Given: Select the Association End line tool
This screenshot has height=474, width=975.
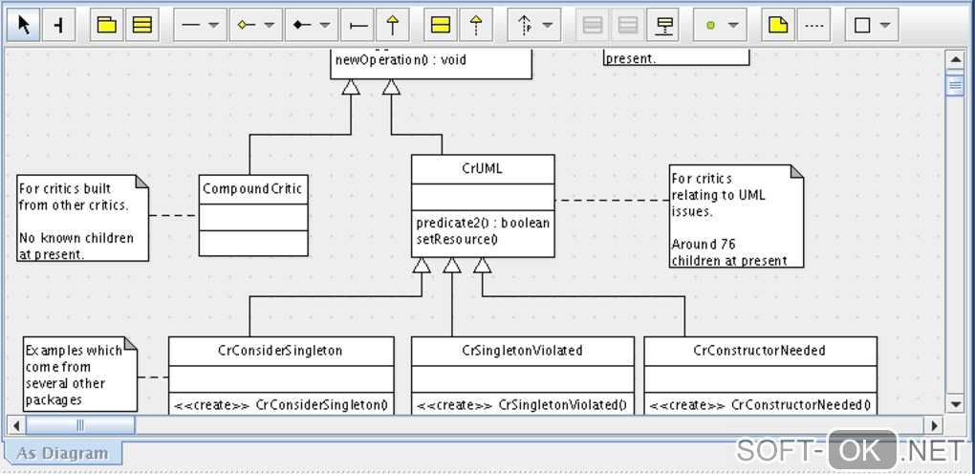Looking at the screenshot, I should click(x=358, y=26).
